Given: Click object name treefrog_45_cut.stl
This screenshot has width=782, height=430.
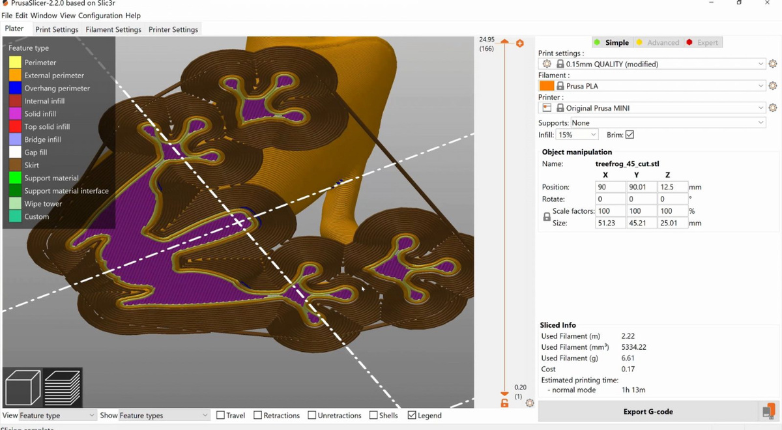Looking at the screenshot, I should pyautogui.click(x=627, y=164).
